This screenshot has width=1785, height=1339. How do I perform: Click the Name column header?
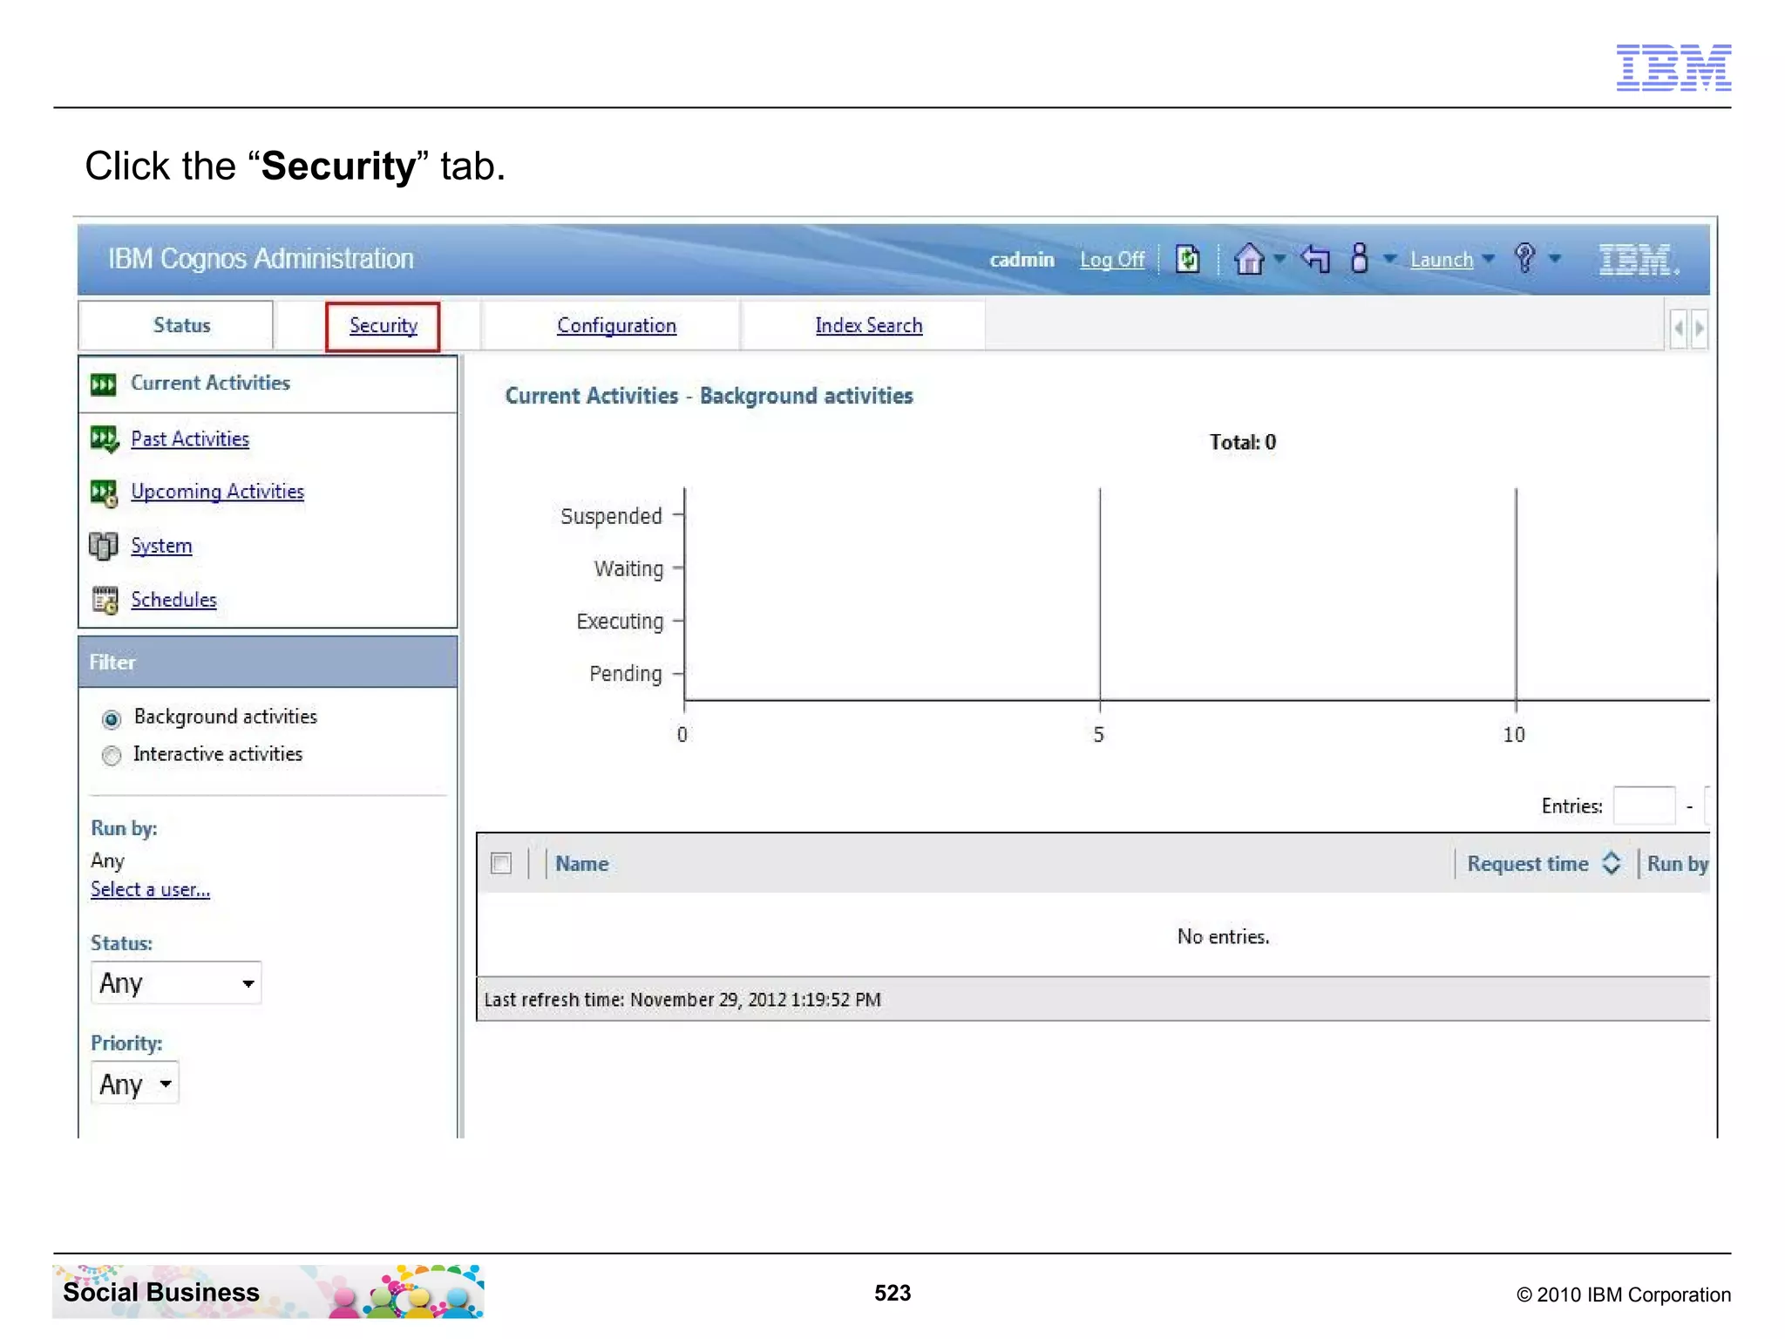582,864
